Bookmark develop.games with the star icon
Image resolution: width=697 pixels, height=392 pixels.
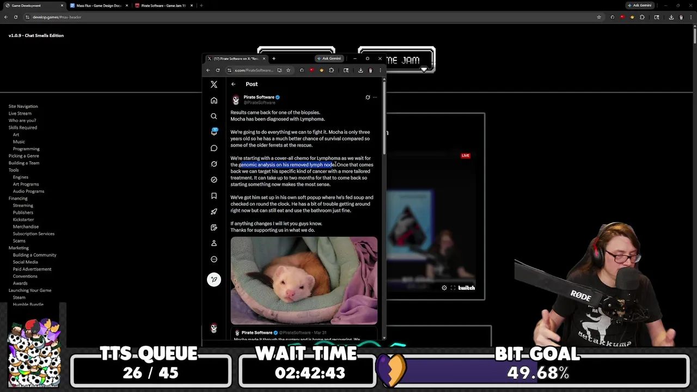(x=599, y=17)
